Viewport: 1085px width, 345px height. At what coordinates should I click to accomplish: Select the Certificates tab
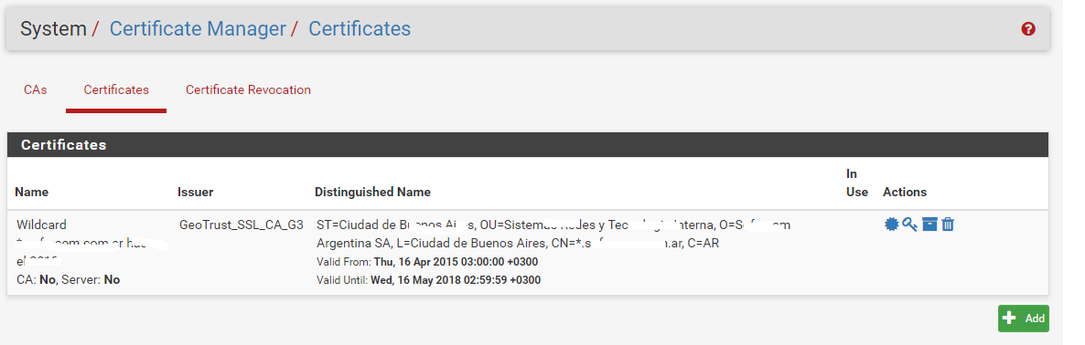(x=116, y=89)
